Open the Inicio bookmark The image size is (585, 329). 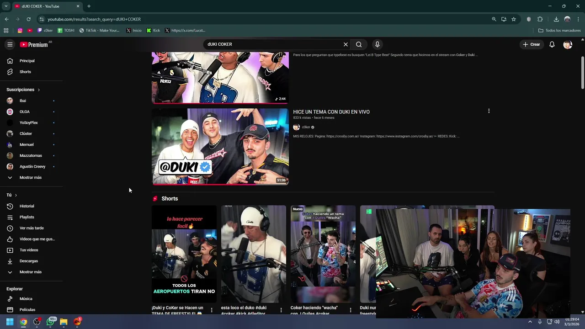click(x=134, y=31)
